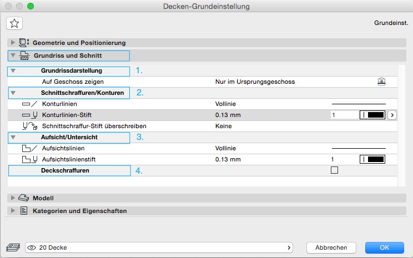
Task: Click the layer stack icon at bottom left
Action: (12, 247)
